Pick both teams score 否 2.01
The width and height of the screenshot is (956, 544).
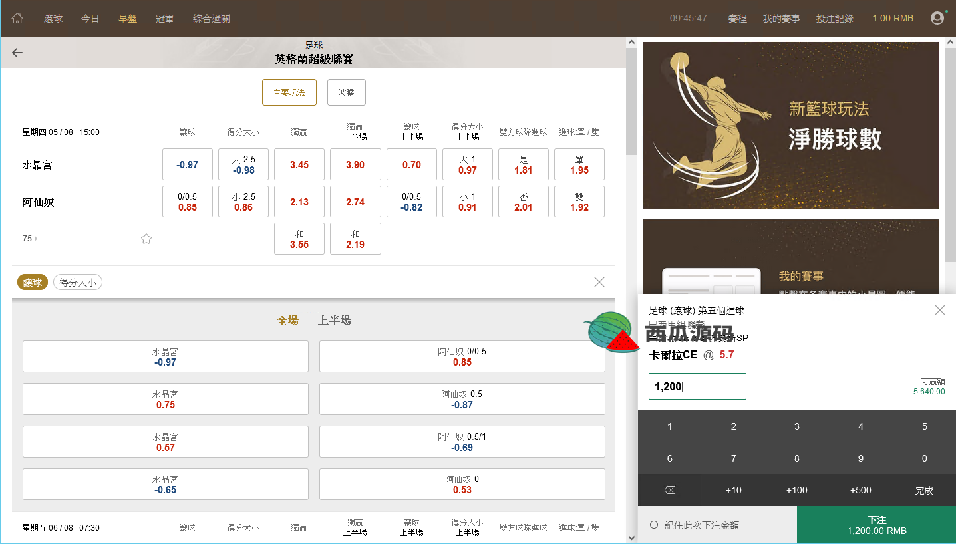pyautogui.click(x=524, y=202)
